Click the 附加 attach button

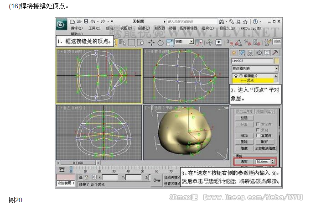244,136
